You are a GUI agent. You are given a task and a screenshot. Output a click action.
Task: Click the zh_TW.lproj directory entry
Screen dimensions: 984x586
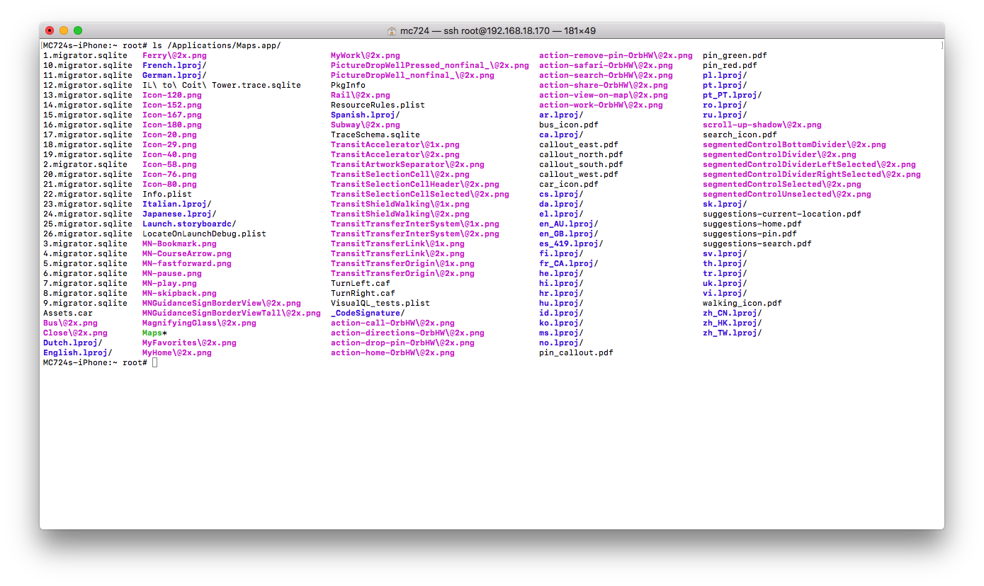pos(730,333)
